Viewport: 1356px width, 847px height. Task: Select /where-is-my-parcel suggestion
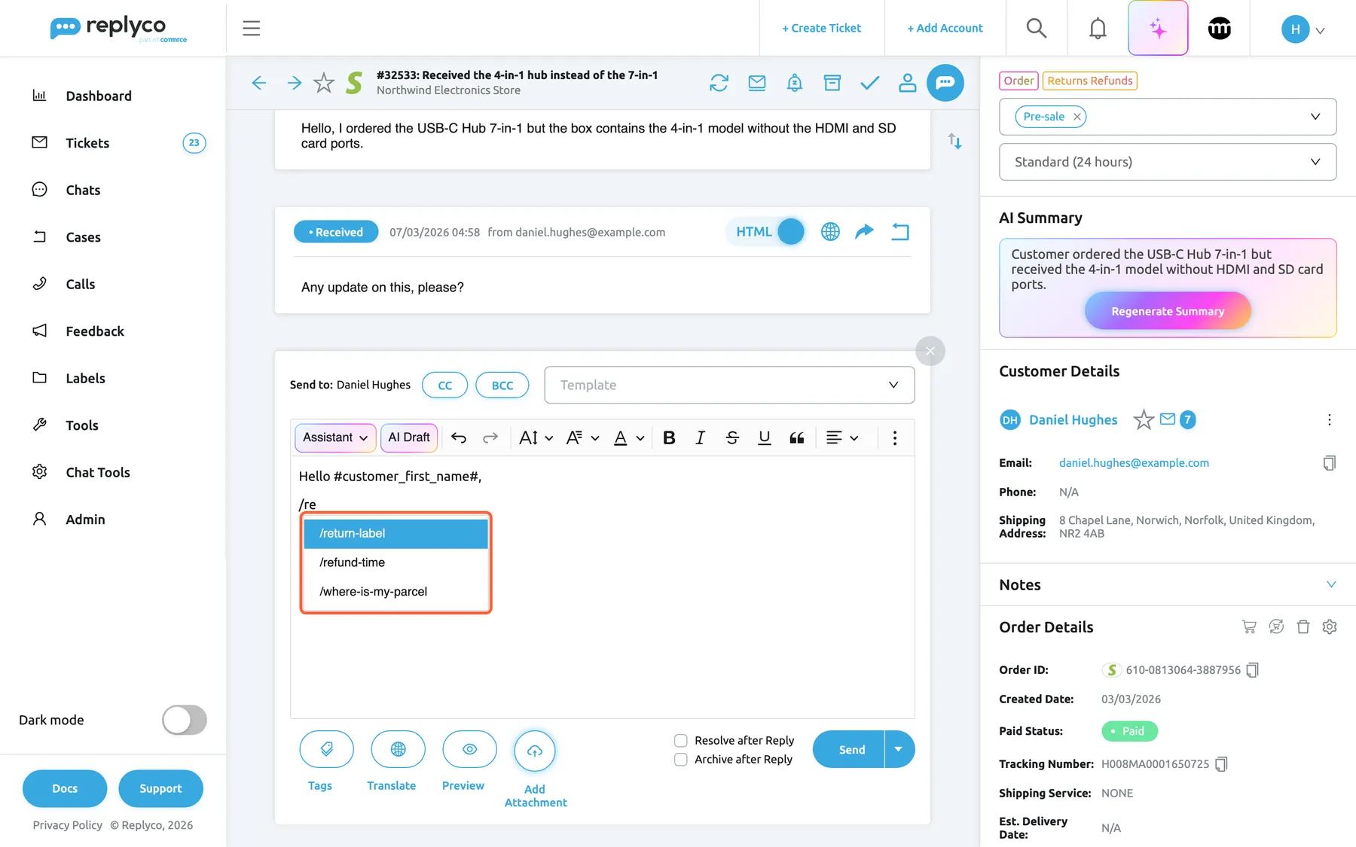coord(395,592)
